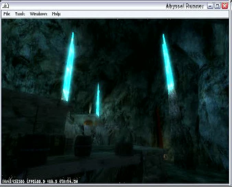Maximize the Abyssal Runner window
This screenshot has width=232, height=187.
click(217, 6)
